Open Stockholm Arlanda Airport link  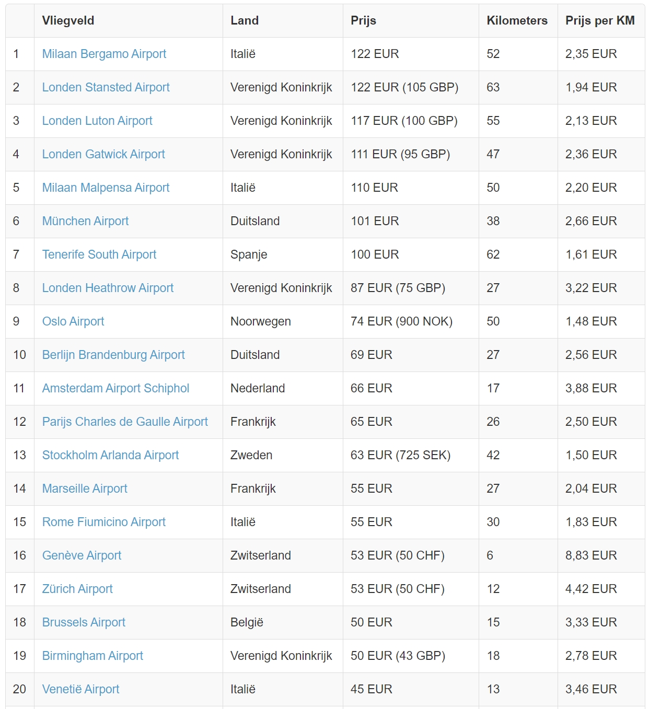(x=110, y=455)
